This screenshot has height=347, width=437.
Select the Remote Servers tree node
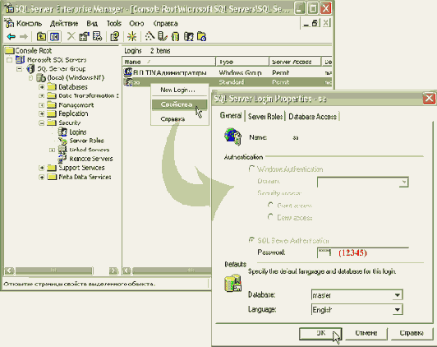tap(91, 159)
